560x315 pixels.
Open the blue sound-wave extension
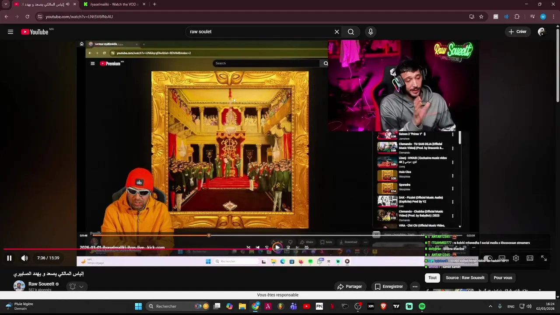[x=506, y=17]
